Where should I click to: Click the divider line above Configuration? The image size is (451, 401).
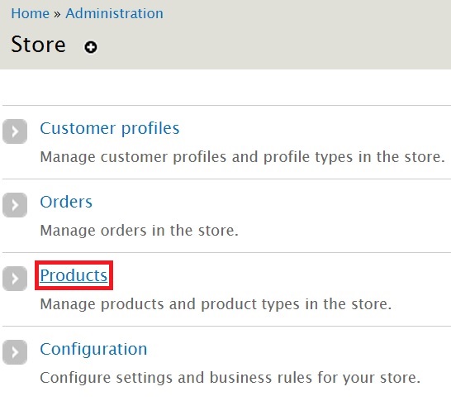(x=226, y=326)
